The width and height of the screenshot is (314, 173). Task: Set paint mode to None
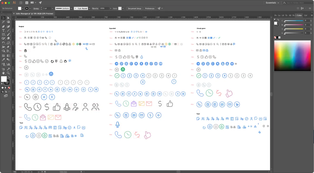[x=9, y=88]
